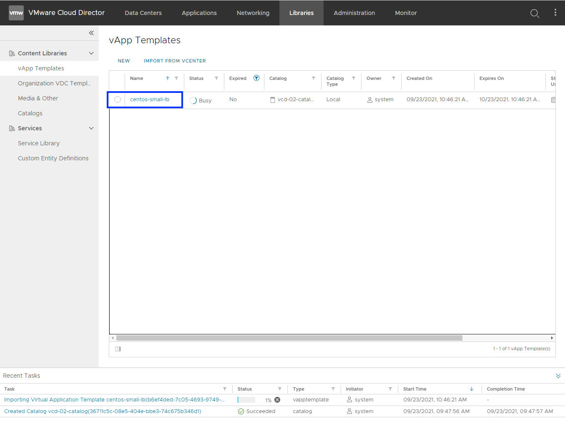Open the centos-small-lb template link
The height and width of the screenshot is (421, 565).
tap(150, 100)
